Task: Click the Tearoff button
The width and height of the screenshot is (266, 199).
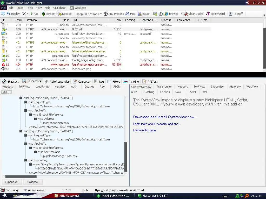Action: [236, 14]
